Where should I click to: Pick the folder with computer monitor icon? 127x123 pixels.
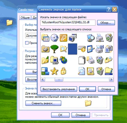pyautogui.click(x=54, y=60)
